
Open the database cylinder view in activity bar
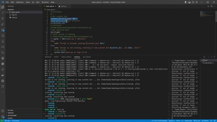3,87
